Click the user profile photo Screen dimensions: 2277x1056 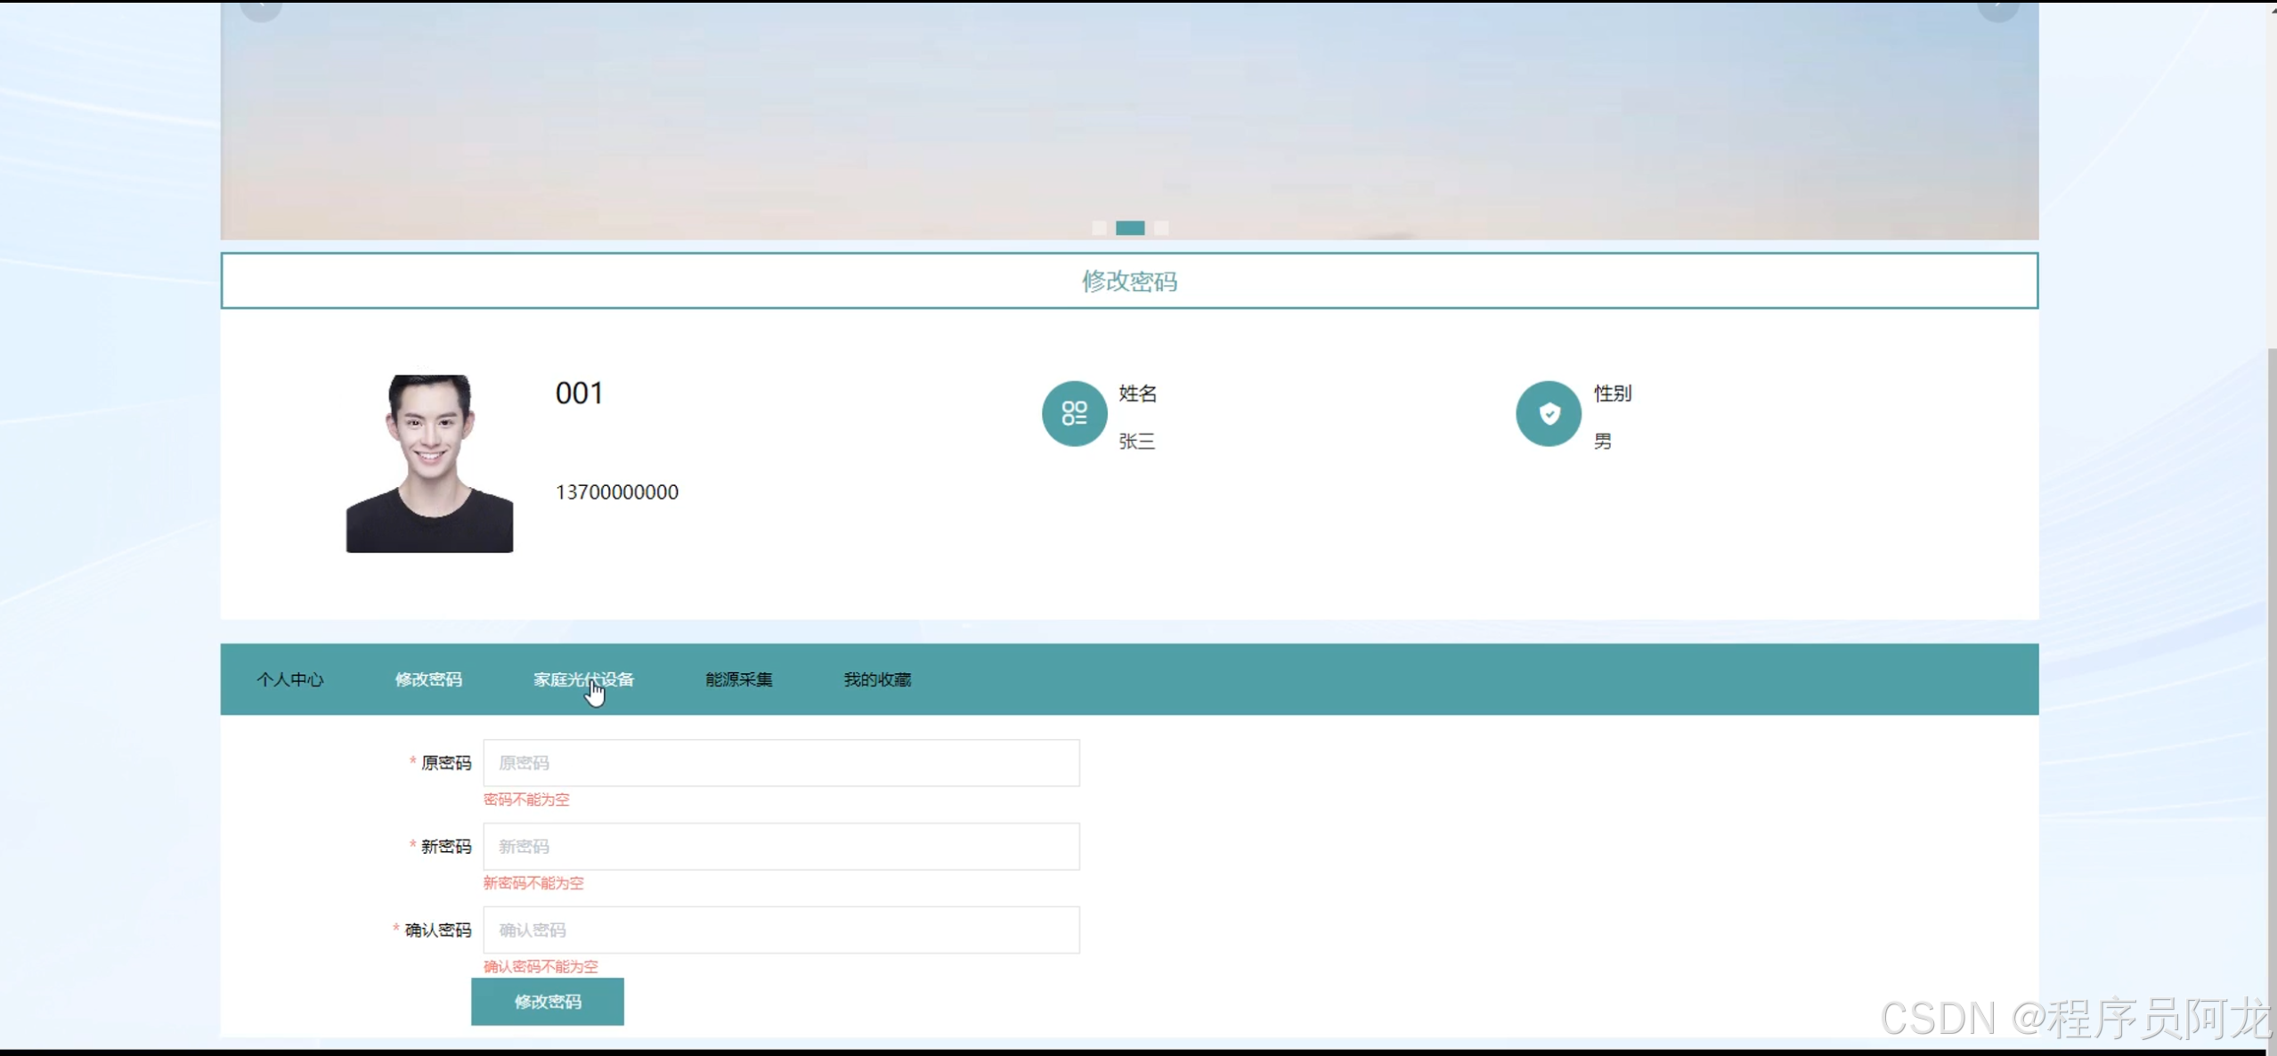(x=429, y=463)
